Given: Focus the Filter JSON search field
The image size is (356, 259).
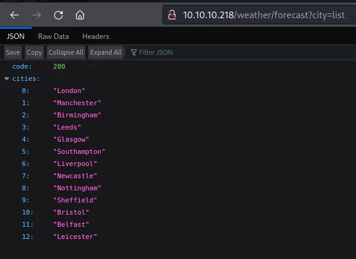Looking at the screenshot, I should coord(240,52).
